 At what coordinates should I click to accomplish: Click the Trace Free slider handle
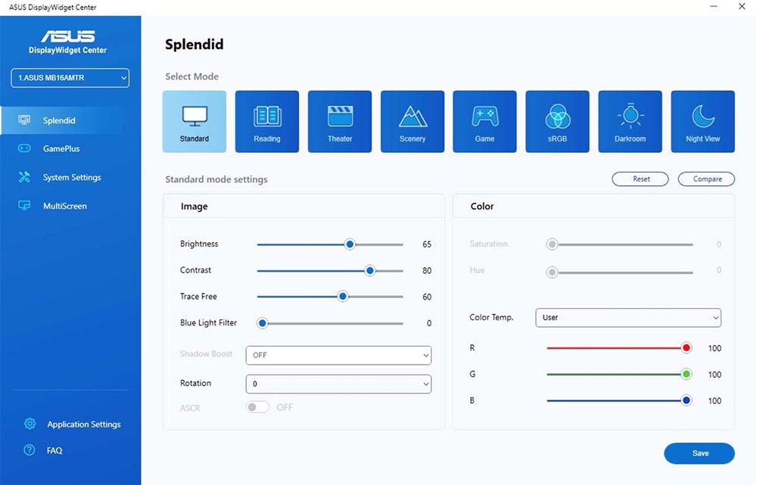[x=343, y=297]
